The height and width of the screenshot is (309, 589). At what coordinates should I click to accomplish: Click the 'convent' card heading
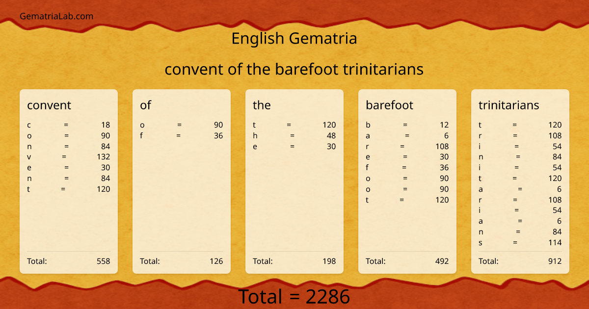coord(49,105)
